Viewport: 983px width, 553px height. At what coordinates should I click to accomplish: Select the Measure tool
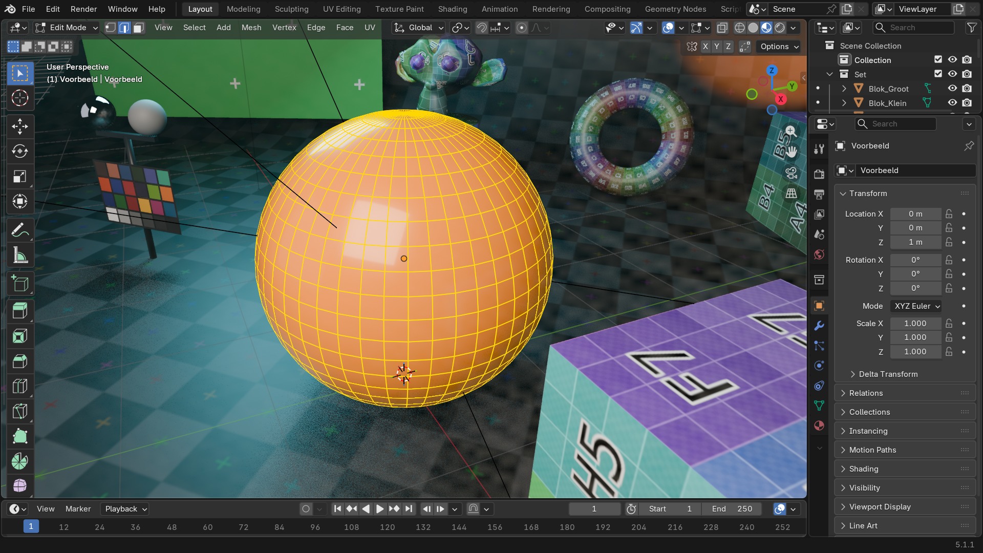point(20,256)
